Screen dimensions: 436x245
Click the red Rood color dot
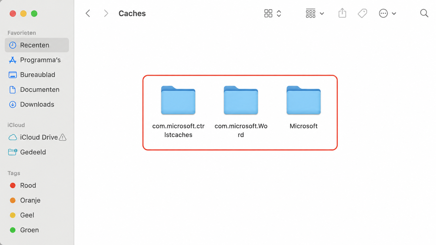tap(13, 185)
